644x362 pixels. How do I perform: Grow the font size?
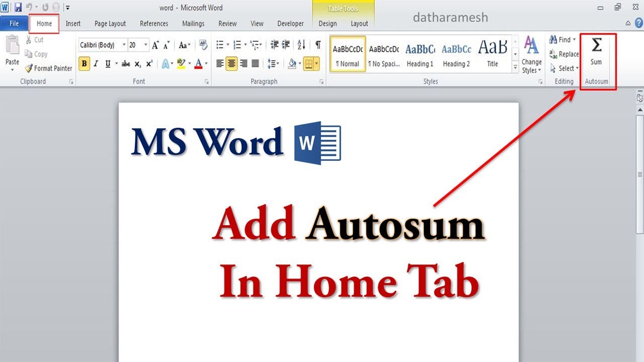[x=155, y=45]
